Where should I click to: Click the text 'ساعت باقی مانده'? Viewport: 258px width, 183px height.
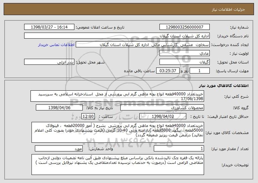pyautogui.click(x=139, y=71)
